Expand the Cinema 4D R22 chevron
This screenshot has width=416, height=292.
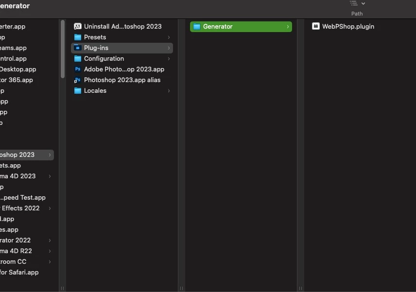(x=50, y=251)
